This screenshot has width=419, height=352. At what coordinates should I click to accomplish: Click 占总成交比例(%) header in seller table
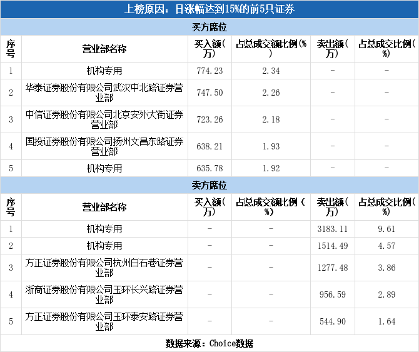386,207
